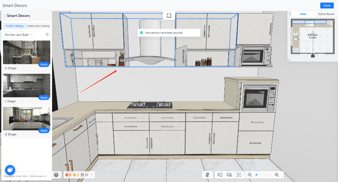The height and width of the screenshot is (182, 338).
Task: Click the zoom out magnifier icon
Action: 250,175
